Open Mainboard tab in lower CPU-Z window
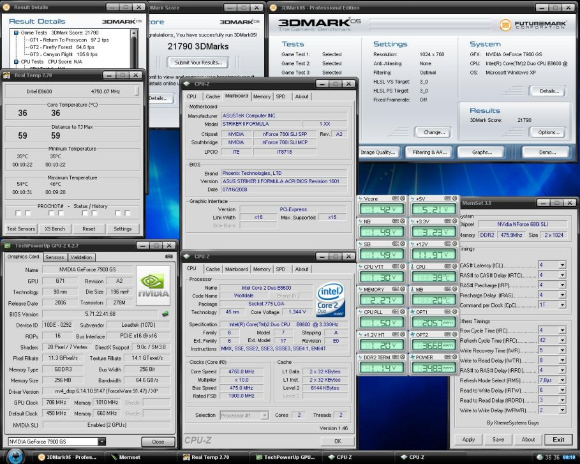 click(x=236, y=269)
